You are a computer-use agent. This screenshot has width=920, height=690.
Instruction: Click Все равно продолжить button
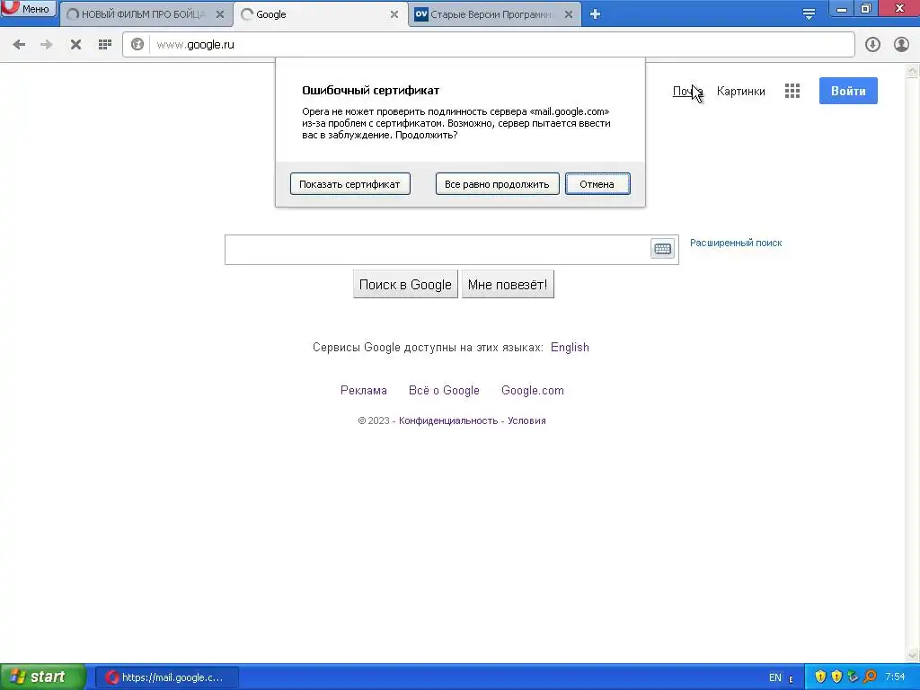pyautogui.click(x=497, y=184)
